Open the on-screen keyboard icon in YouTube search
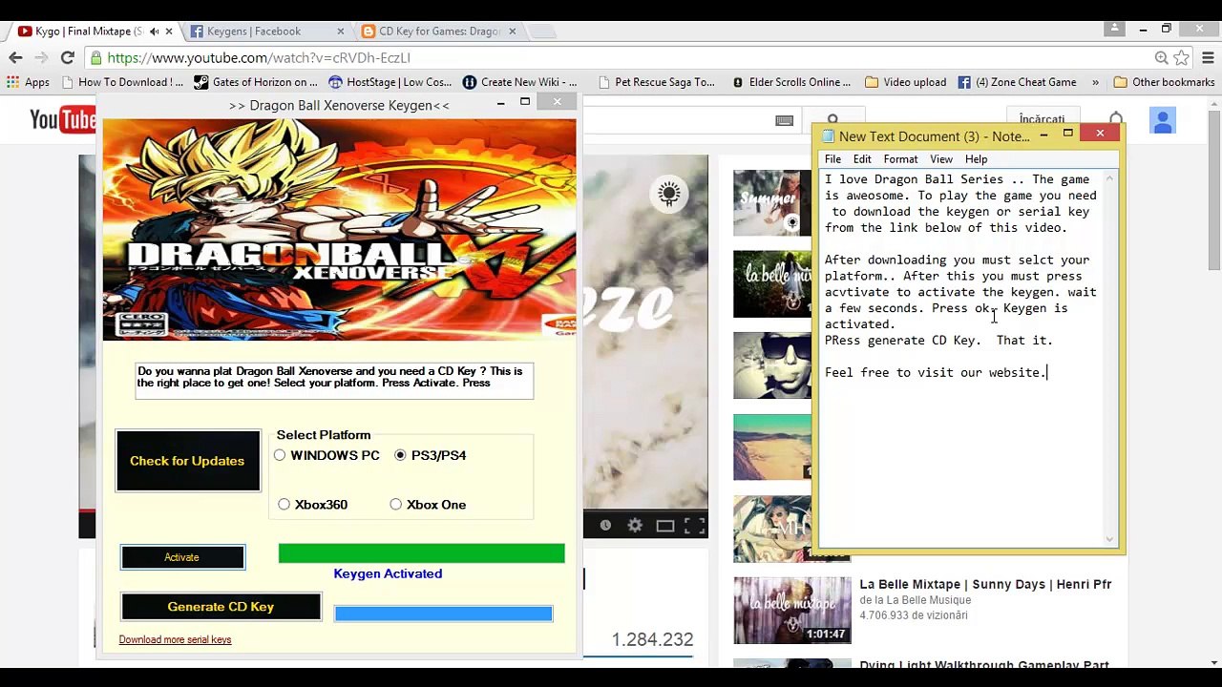1222x687 pixels. click(784, 120)
